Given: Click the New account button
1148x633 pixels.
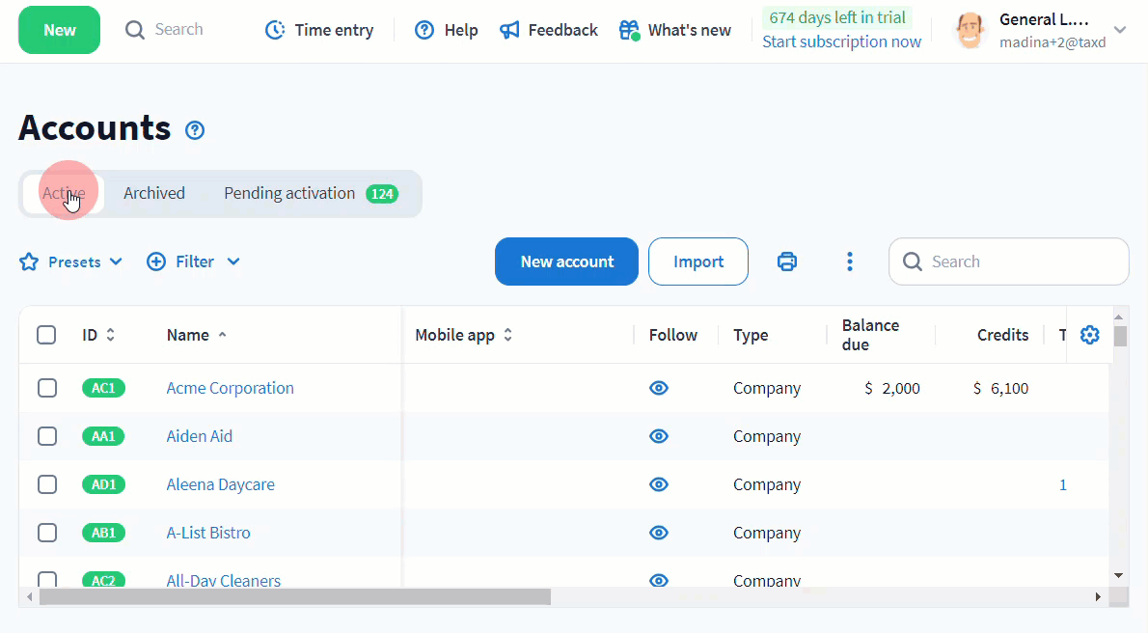Looking at the screenshot, I should click(x=566, y=261).
